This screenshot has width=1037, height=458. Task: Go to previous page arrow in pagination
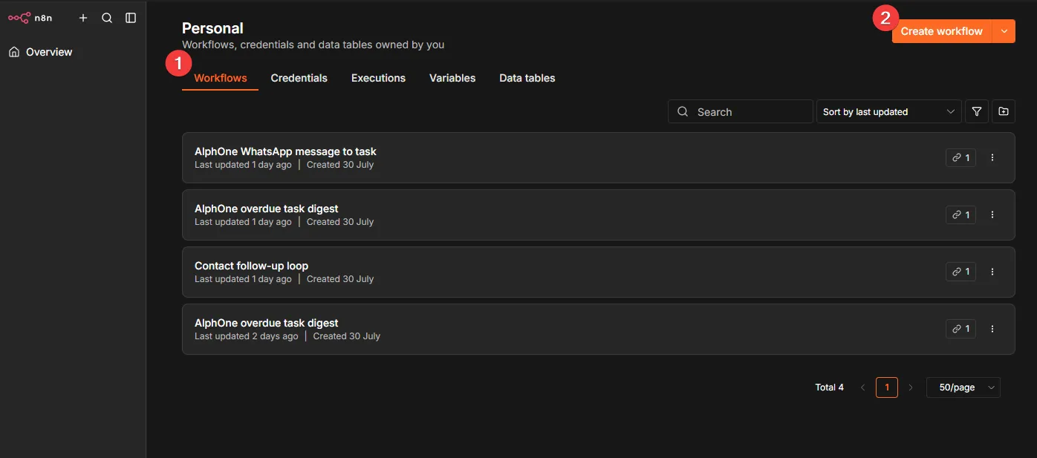click(862, 387)
